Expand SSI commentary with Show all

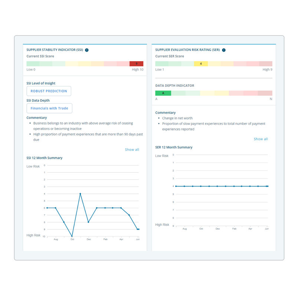click(x=132, y=150)
